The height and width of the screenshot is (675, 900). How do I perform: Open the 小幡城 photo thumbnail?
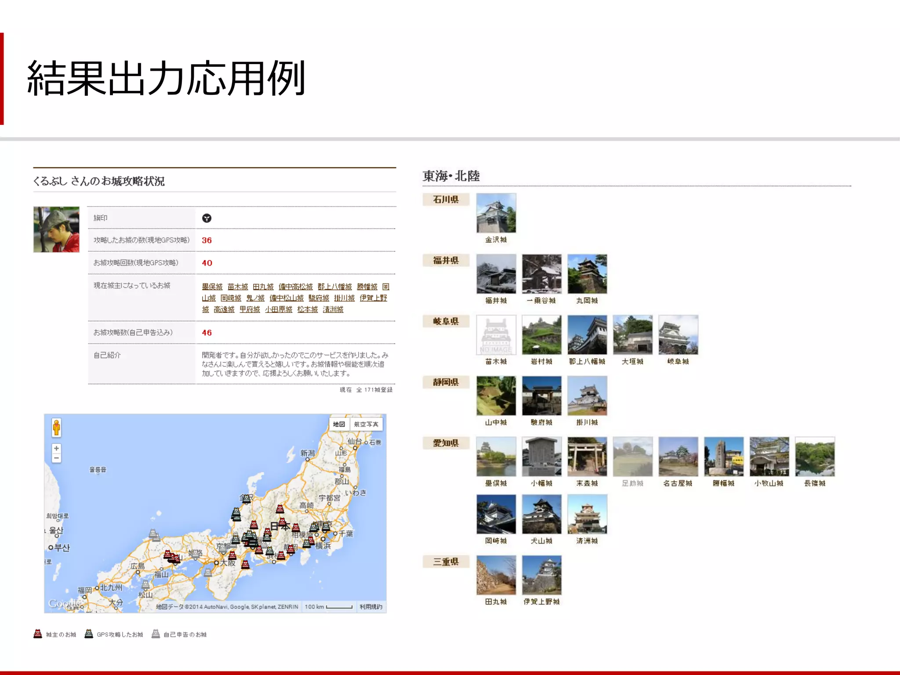(542, 457)
